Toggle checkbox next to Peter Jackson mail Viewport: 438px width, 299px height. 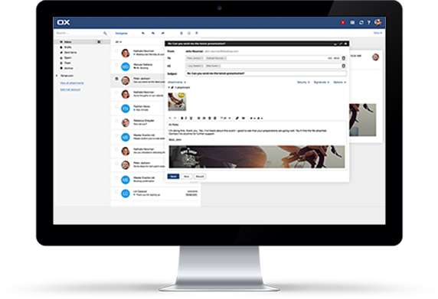(x=116, y=79)
